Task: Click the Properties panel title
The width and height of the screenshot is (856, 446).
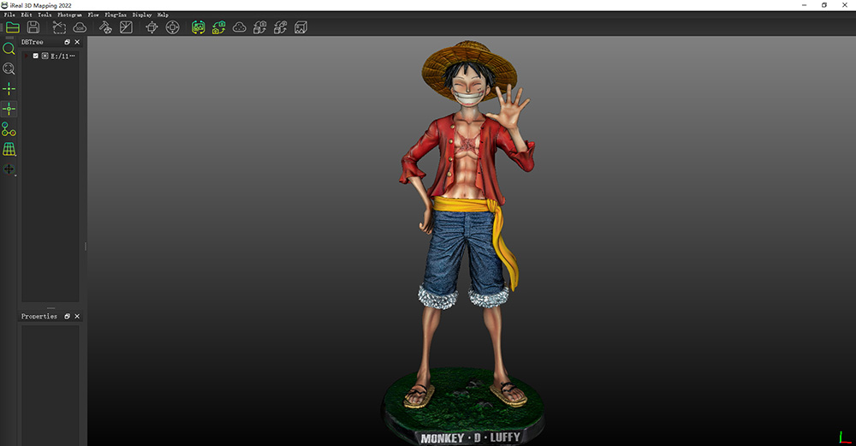Action: (x=39, y=316)
